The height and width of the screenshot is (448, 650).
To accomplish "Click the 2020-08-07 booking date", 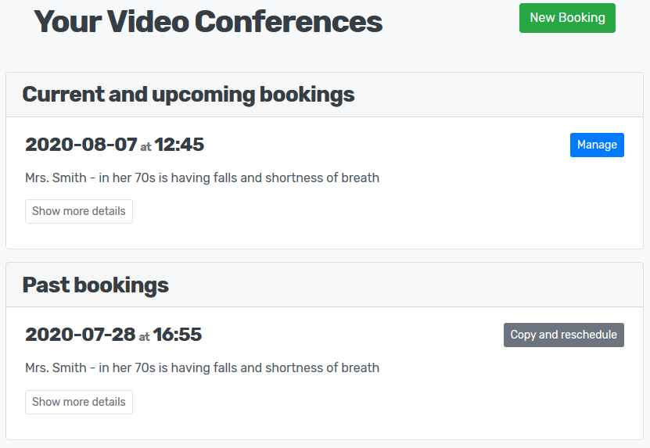I will pyautogui.click(x=81, y=145).
